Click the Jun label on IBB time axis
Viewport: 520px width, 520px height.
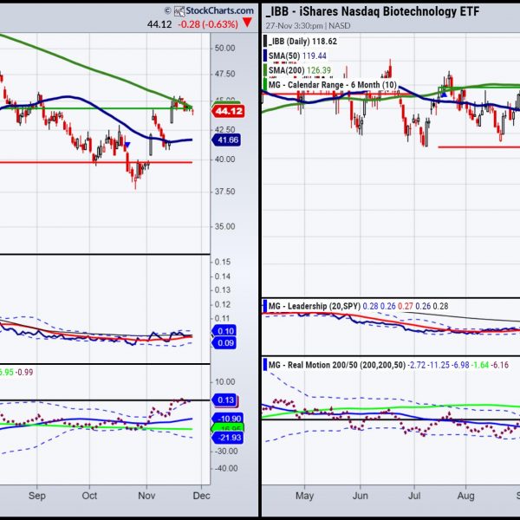tap(361, 496)
